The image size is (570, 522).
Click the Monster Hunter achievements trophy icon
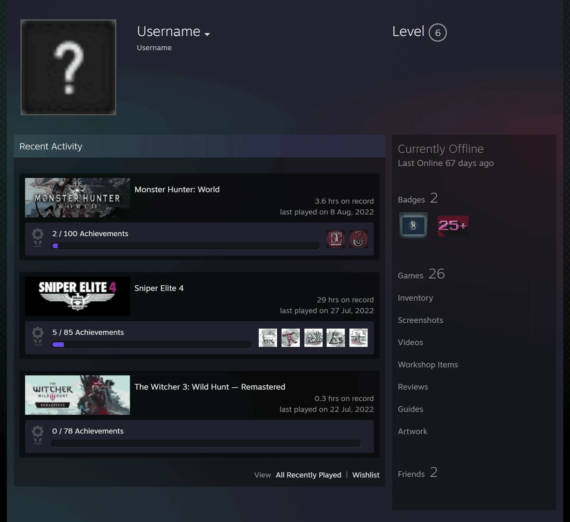(38, 238)
